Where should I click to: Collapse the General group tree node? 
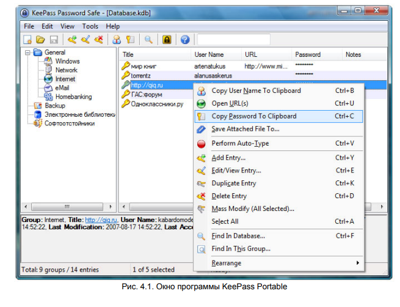pos(29,53)
